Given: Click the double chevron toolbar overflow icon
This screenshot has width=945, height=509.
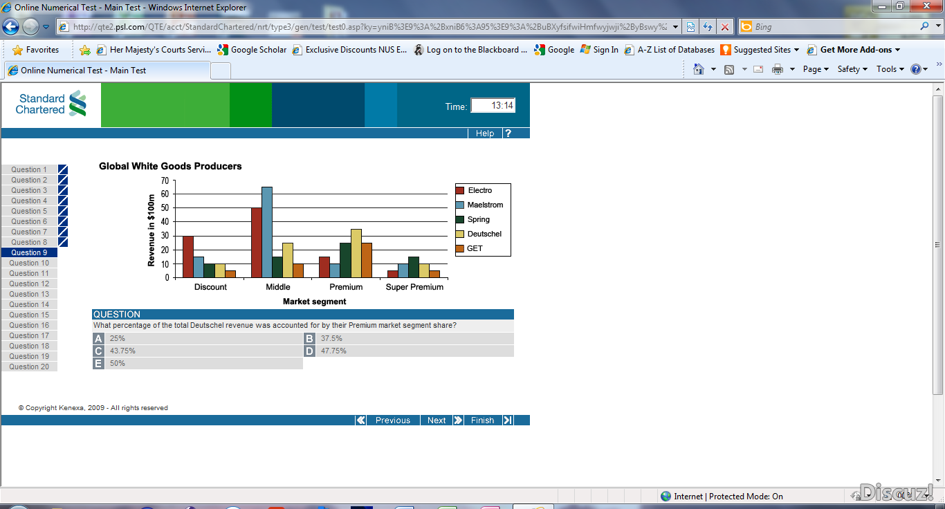Looking at the screenshot, I should coord(939,64).
